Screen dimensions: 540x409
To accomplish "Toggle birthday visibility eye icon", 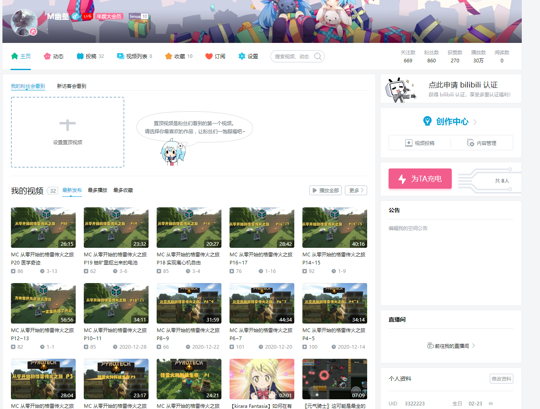I will [x=491, y=403].
